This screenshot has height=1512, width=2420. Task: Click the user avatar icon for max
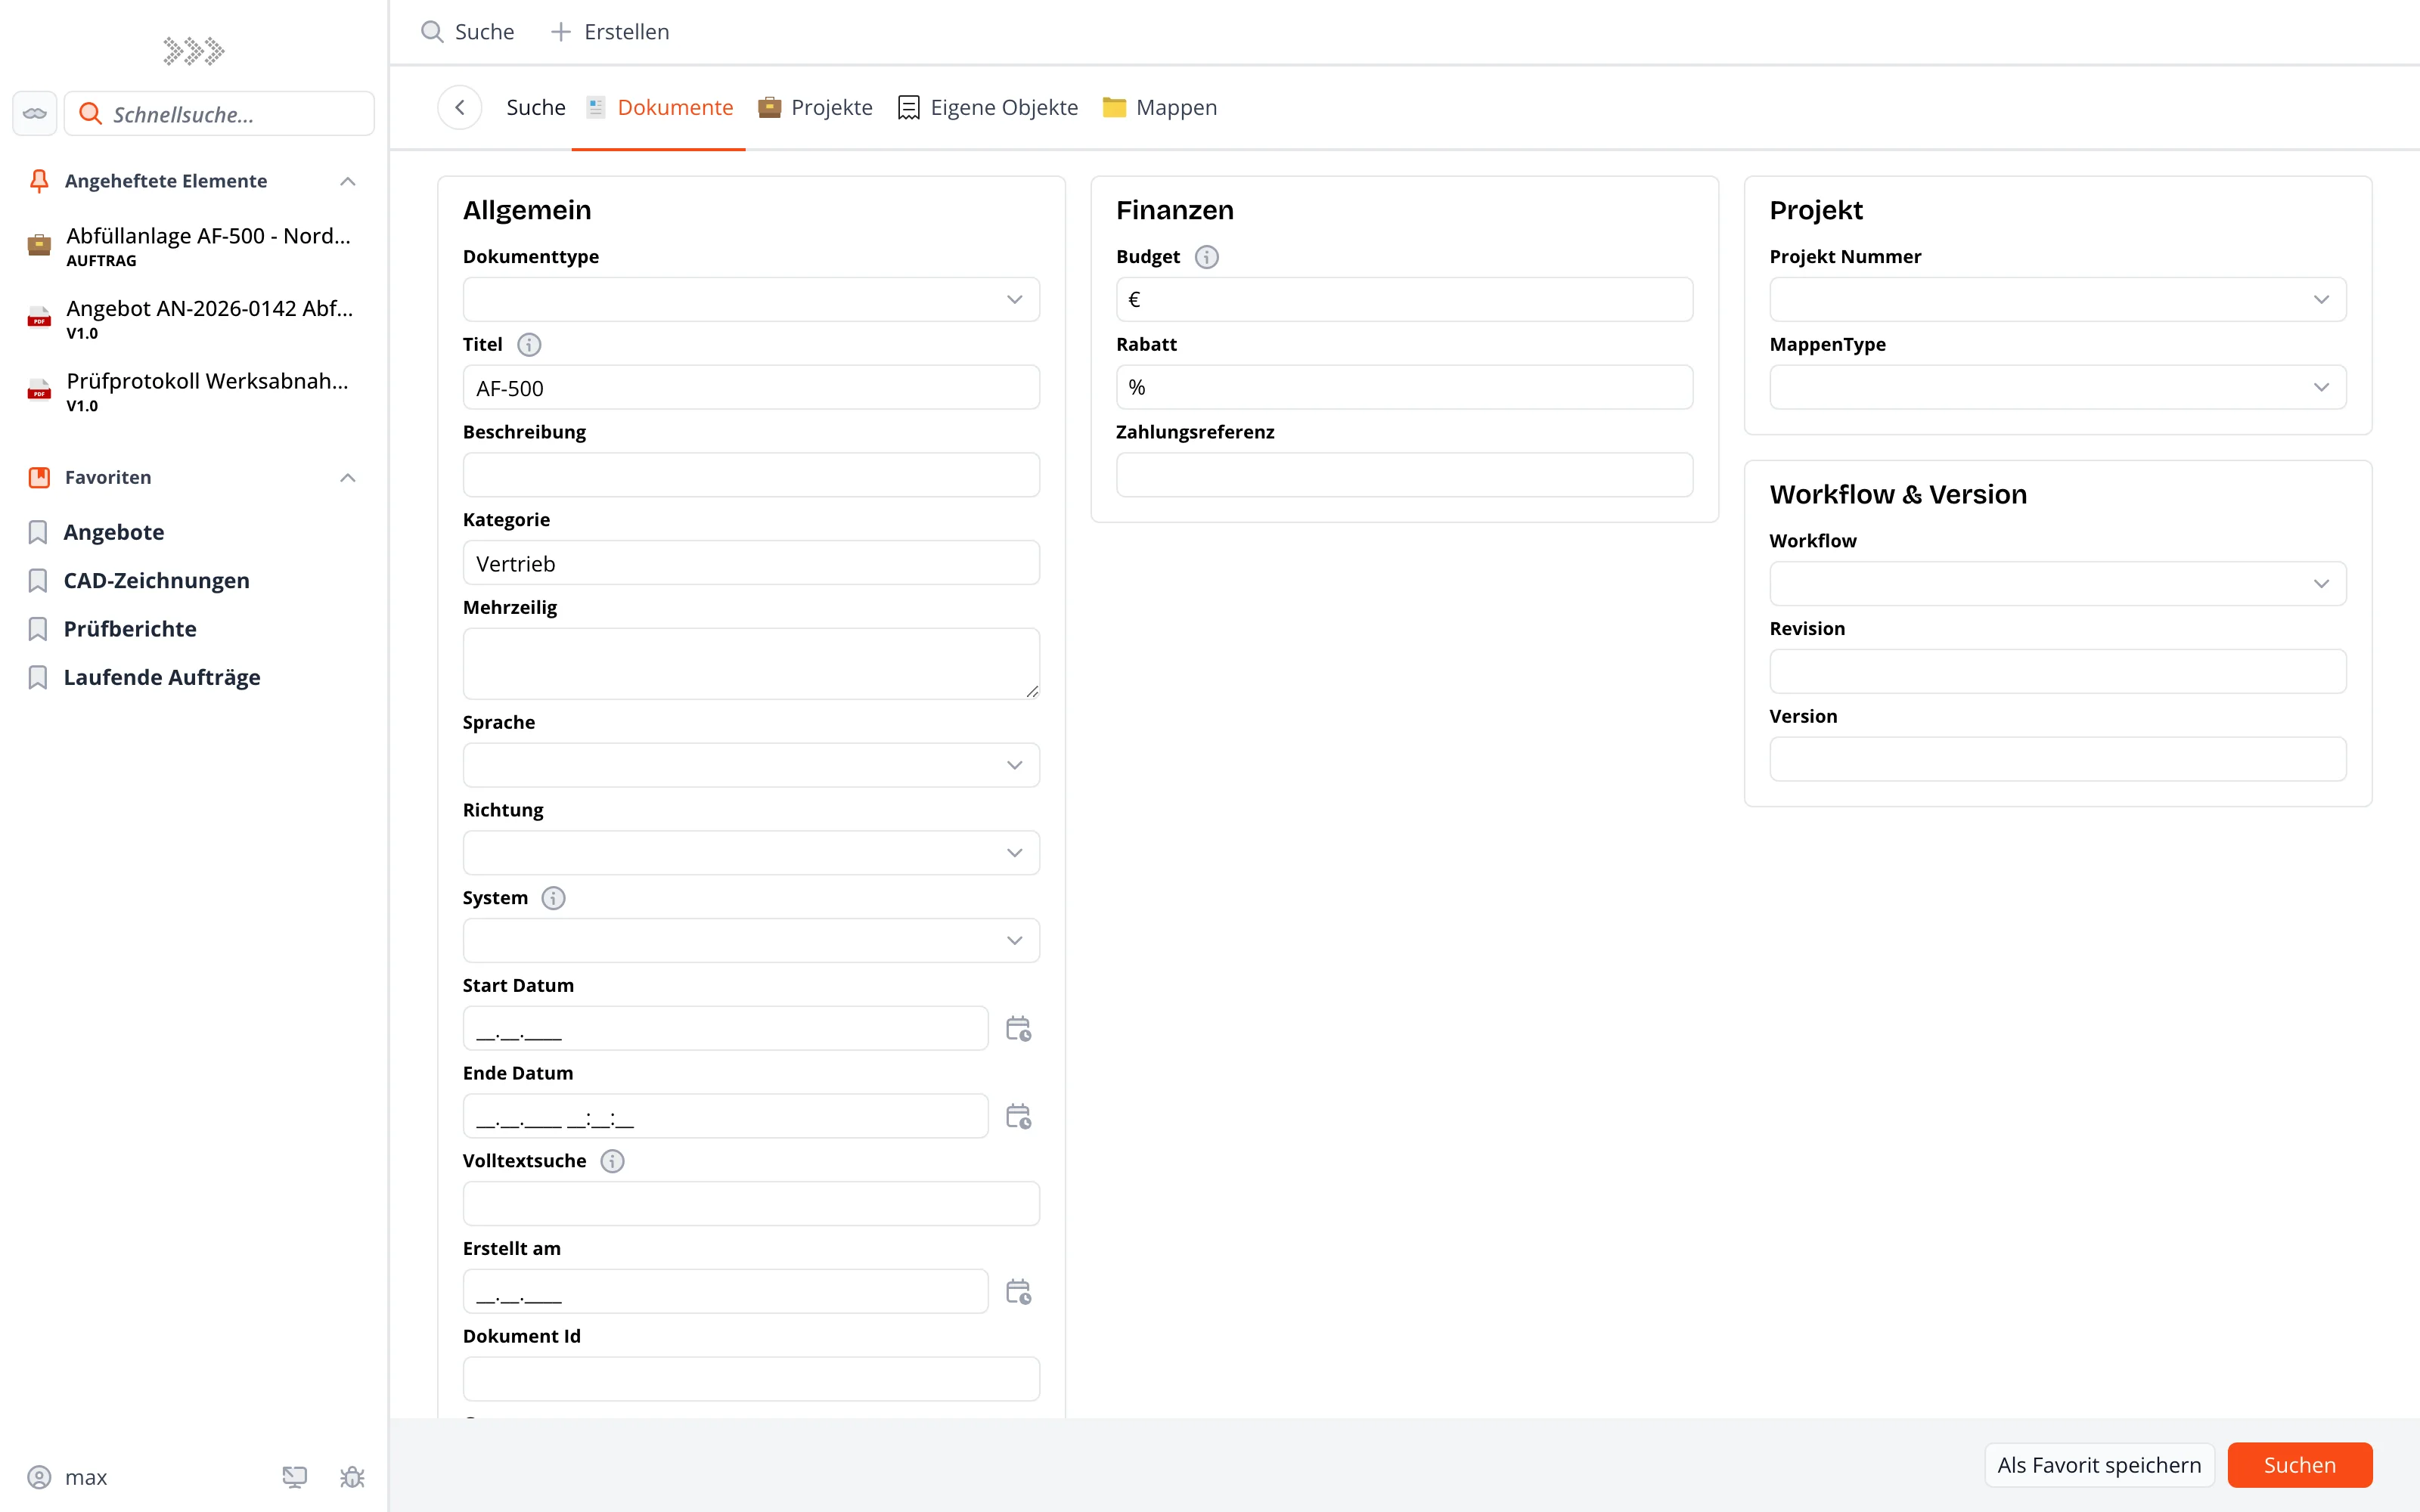pos(39,1477)
